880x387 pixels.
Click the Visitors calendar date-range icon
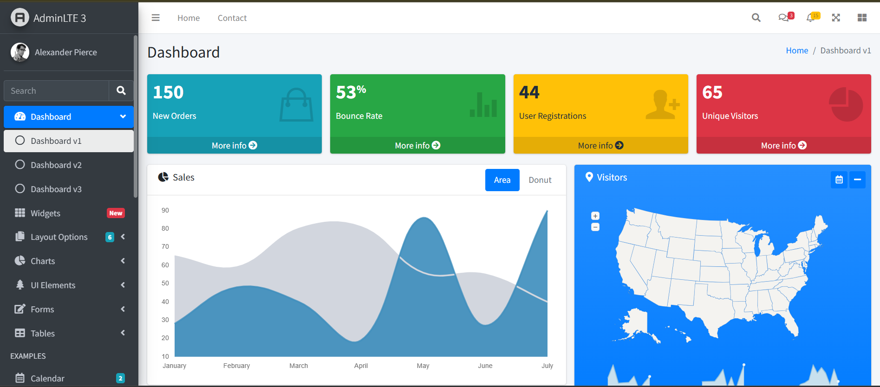click(x=839, y=180)
